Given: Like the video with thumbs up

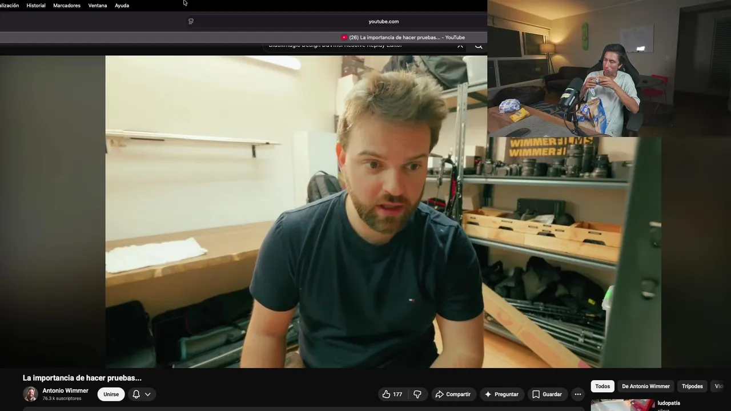Looking at the screenshot, I should 392,394.
